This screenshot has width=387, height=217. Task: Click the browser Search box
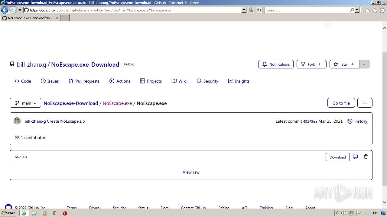click(307, 10)
